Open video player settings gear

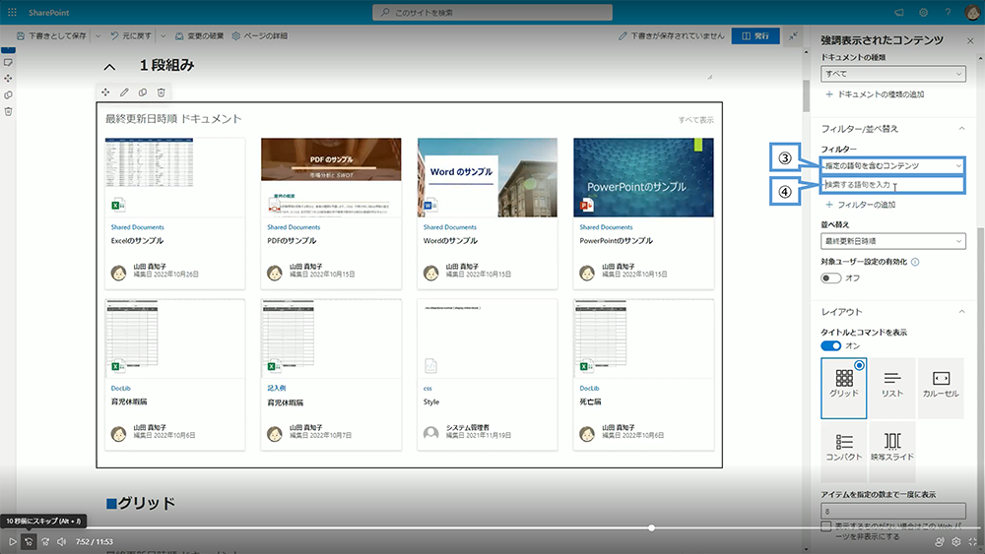(956, 541)
